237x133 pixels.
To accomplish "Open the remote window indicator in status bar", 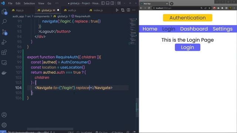I will point(3,132).
